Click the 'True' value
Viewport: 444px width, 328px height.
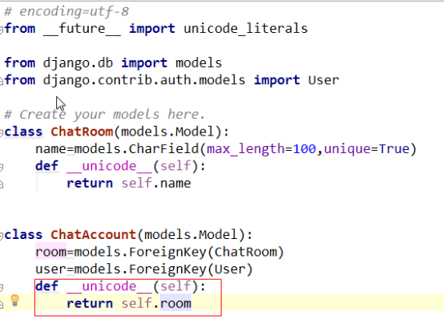[x=394, y=149]
